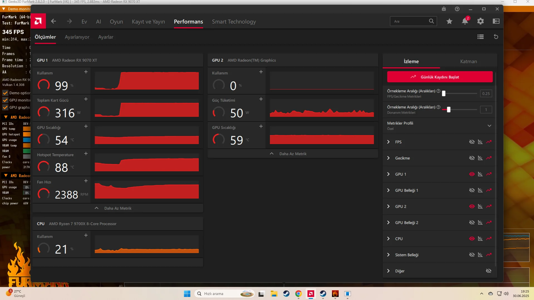Add Güç Tüketimi metric with plus
The width and height of the screenshot is (534, 300).
pos(261,99)
